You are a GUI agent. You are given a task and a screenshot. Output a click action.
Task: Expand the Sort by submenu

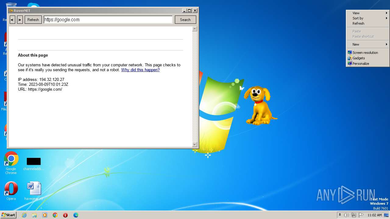pos(368,18)
